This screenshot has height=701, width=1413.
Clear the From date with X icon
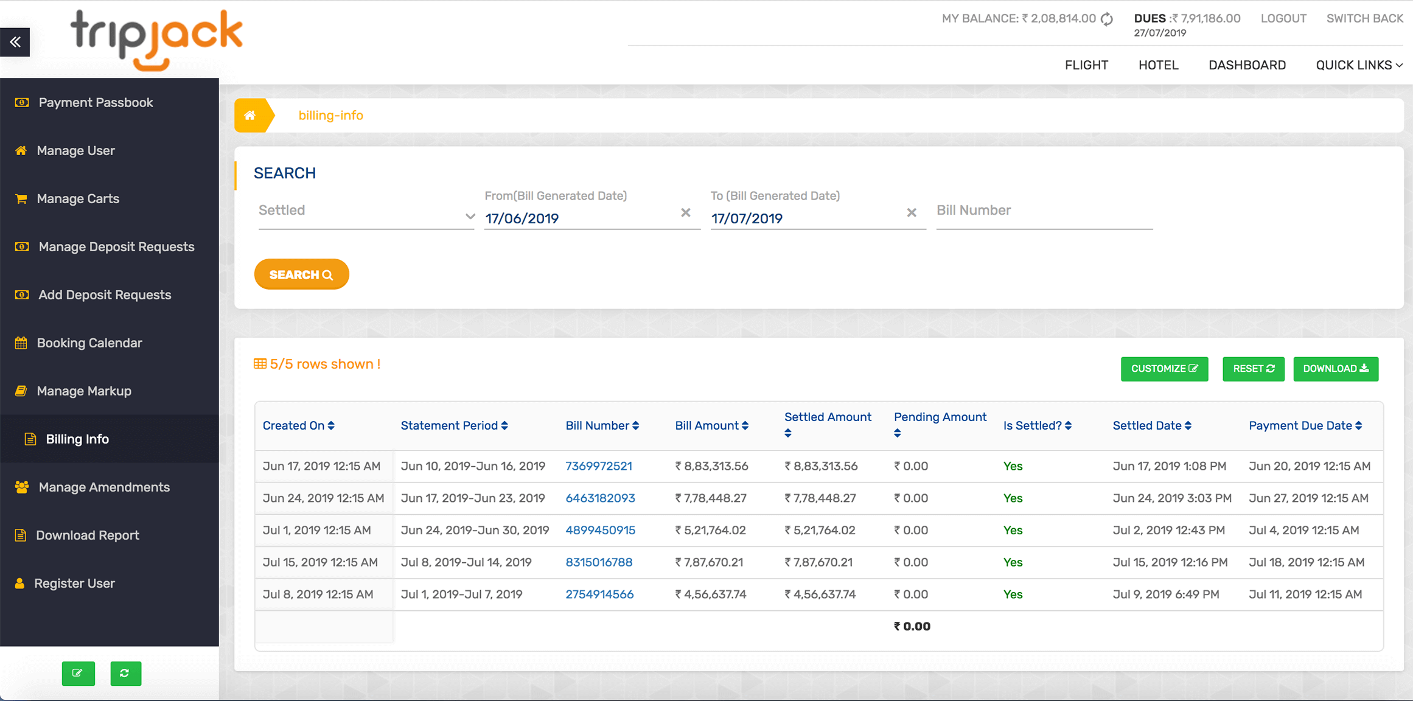tap(685, 212)
